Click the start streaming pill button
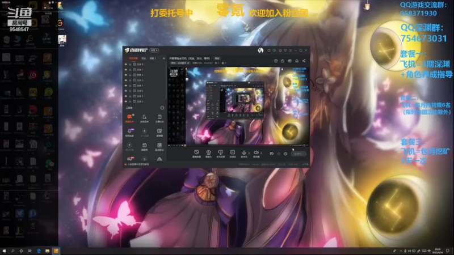Viewport: 454px width, 255px height. coord(299,154)
